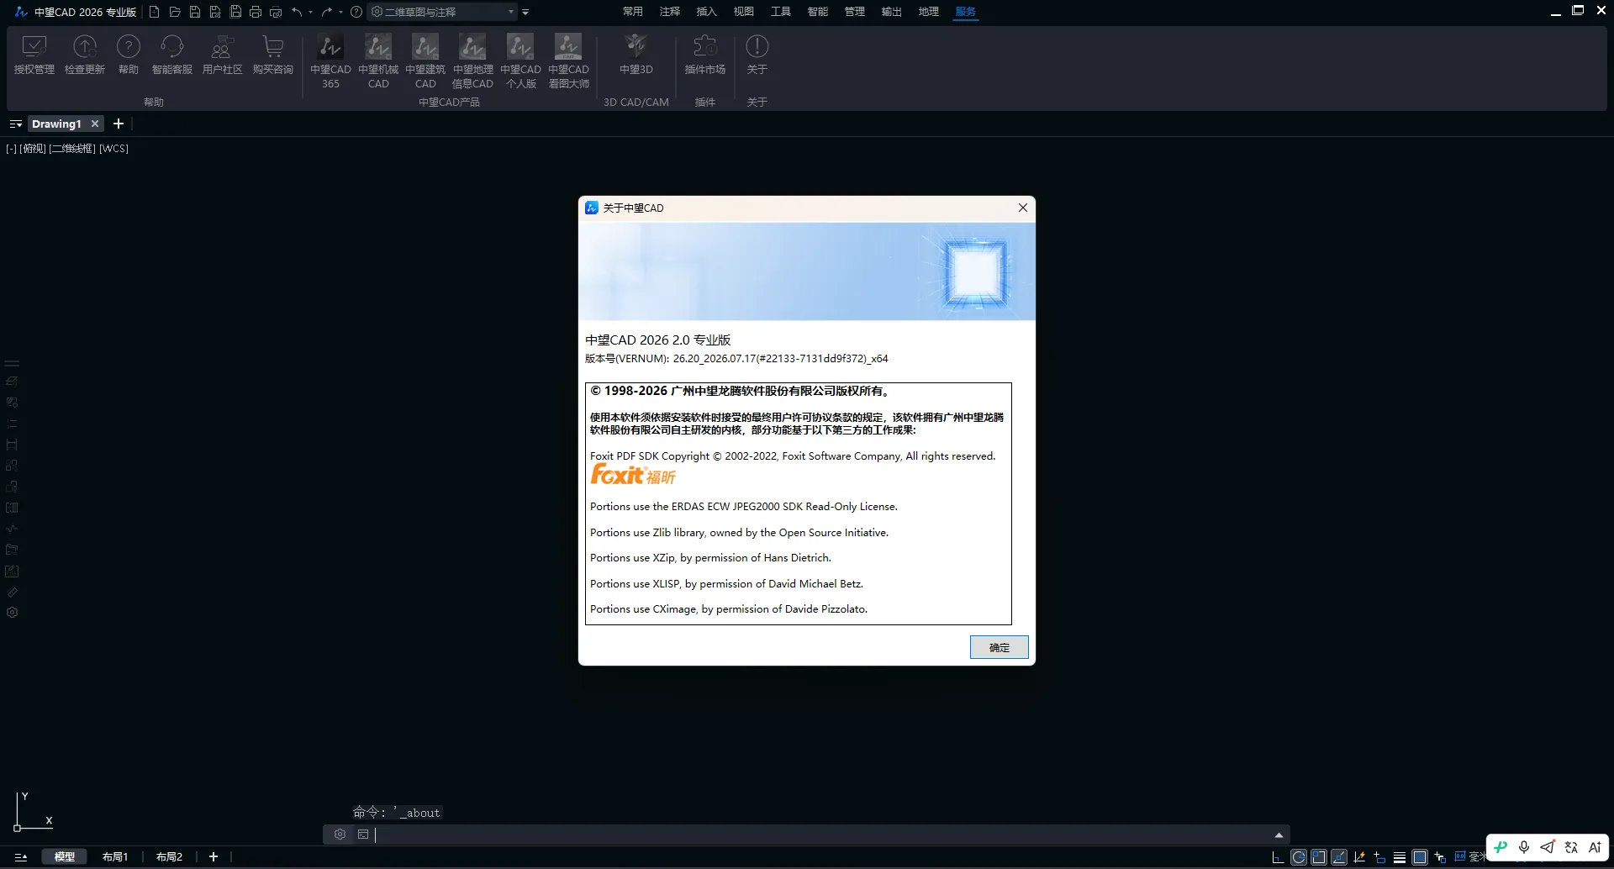Open the settings gear in left sidebar

tap(13, 613)
